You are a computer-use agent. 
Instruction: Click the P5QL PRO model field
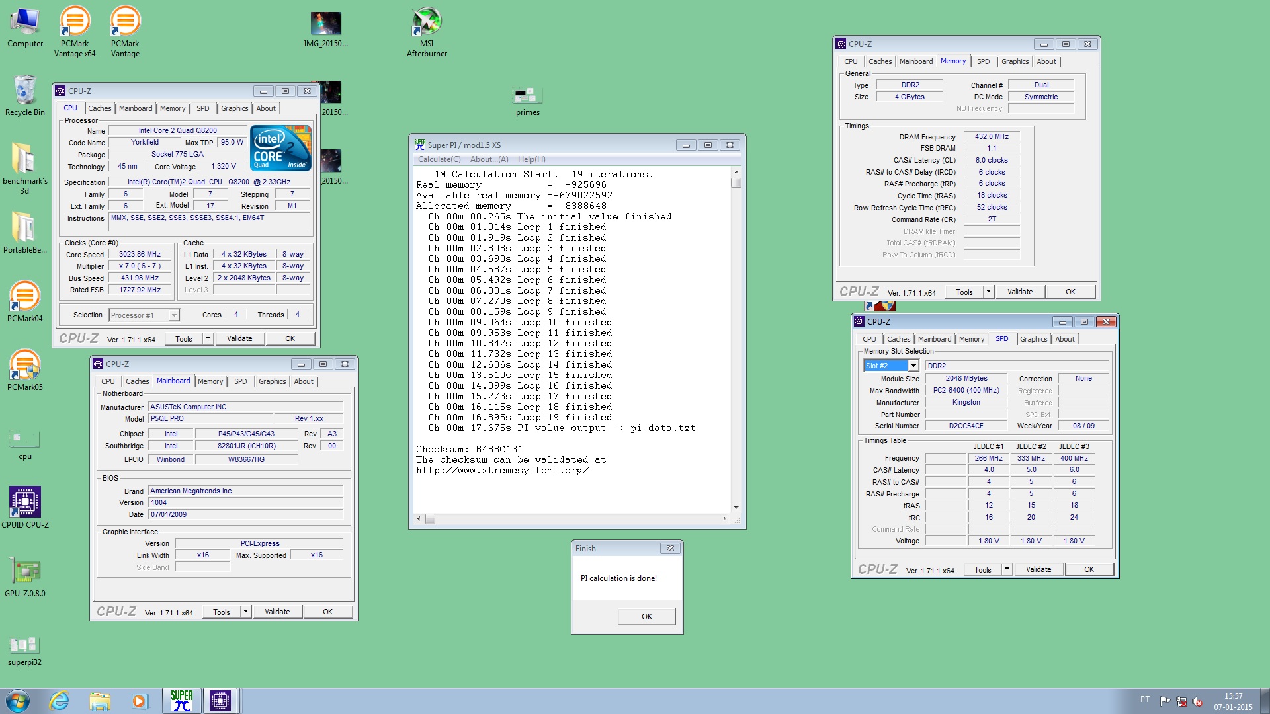coord(210,419)
